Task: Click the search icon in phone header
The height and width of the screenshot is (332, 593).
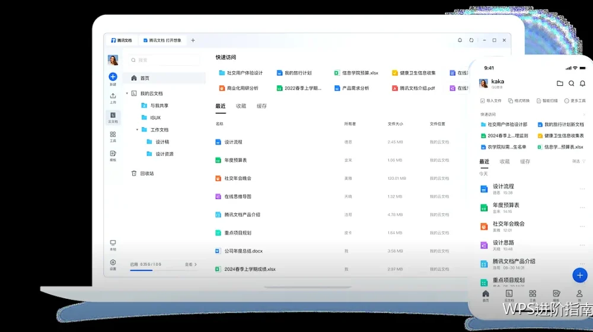Action: (x=572, y=83)
